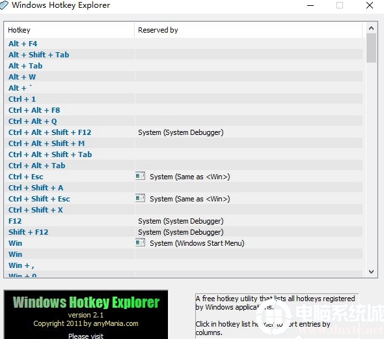384x339 pixels.
Task: Click the vertical scrollbar thumb
Action: (x=371, y=48)
